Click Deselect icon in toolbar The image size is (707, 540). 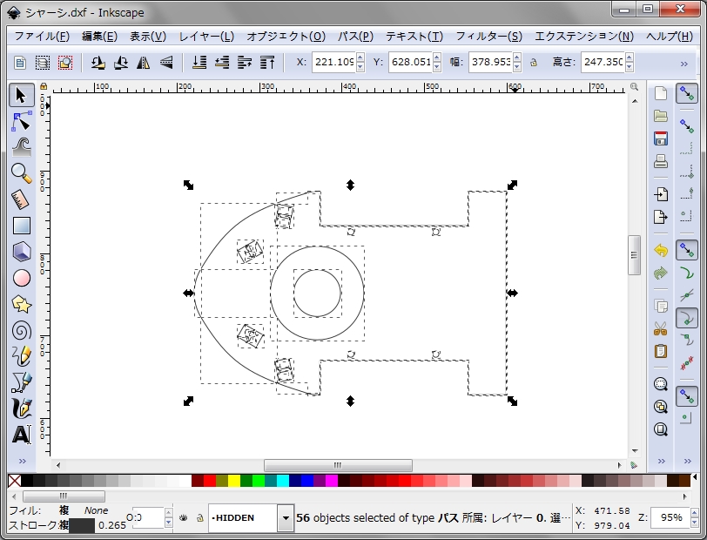65,63
